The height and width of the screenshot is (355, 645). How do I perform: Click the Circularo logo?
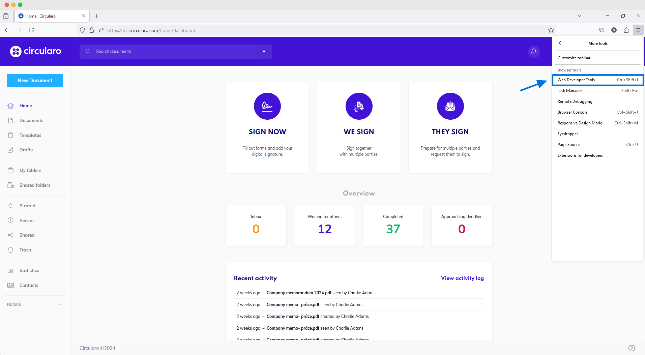(x=35, y=51)
